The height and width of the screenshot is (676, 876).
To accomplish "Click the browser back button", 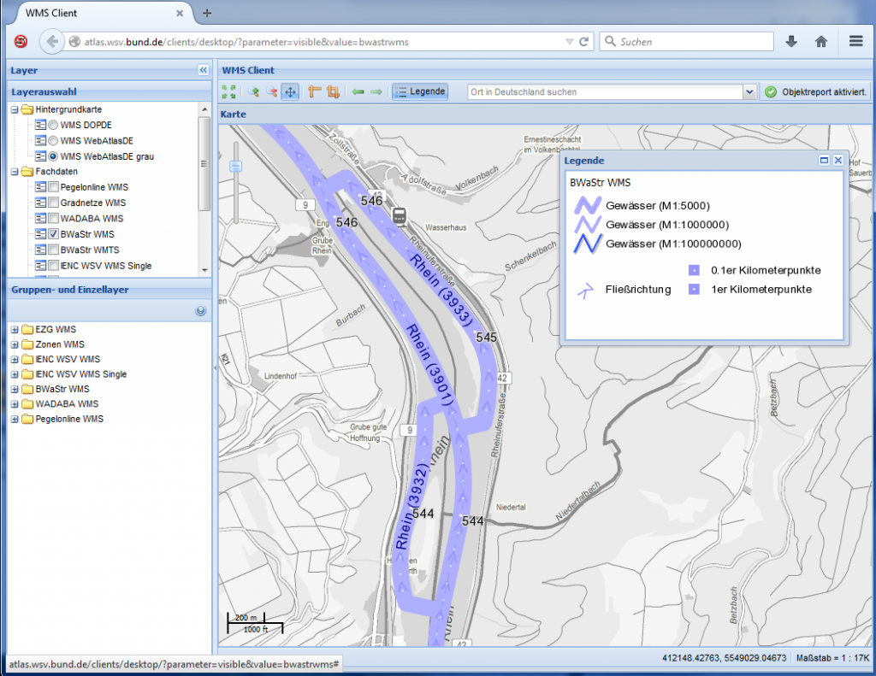I will pyautogui.click(x=52, y=41).
